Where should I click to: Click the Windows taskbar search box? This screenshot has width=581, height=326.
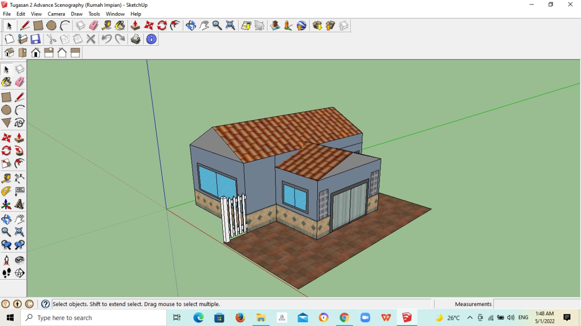[x=94, y=318]
